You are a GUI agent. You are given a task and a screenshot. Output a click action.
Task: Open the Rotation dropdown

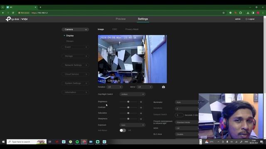click(115, 87)
